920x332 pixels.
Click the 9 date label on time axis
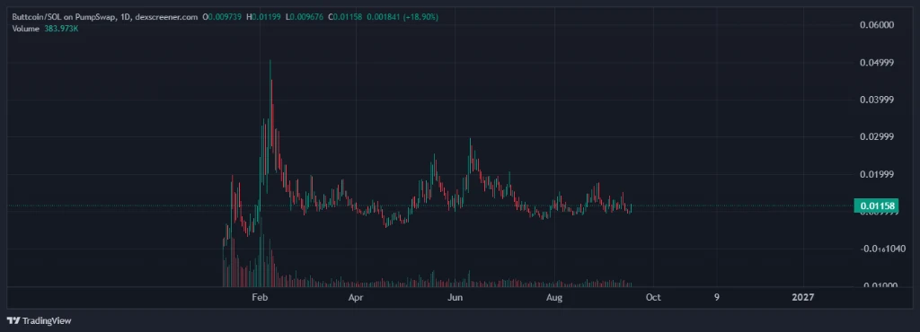716,297
